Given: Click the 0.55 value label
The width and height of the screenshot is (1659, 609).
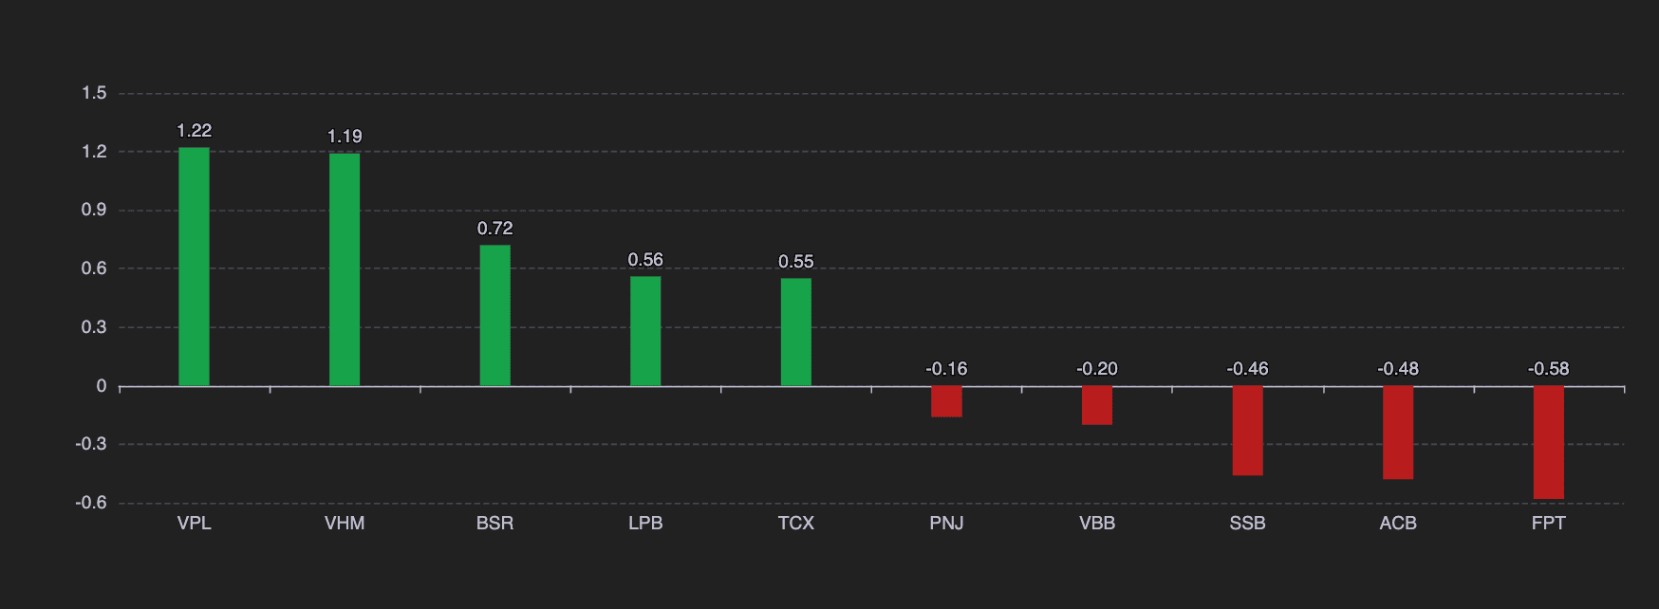Looking at the screenshot, I should (x=796, y=262).
